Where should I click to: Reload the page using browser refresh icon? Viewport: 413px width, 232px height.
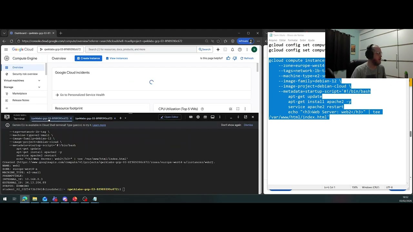click(11, 41)
